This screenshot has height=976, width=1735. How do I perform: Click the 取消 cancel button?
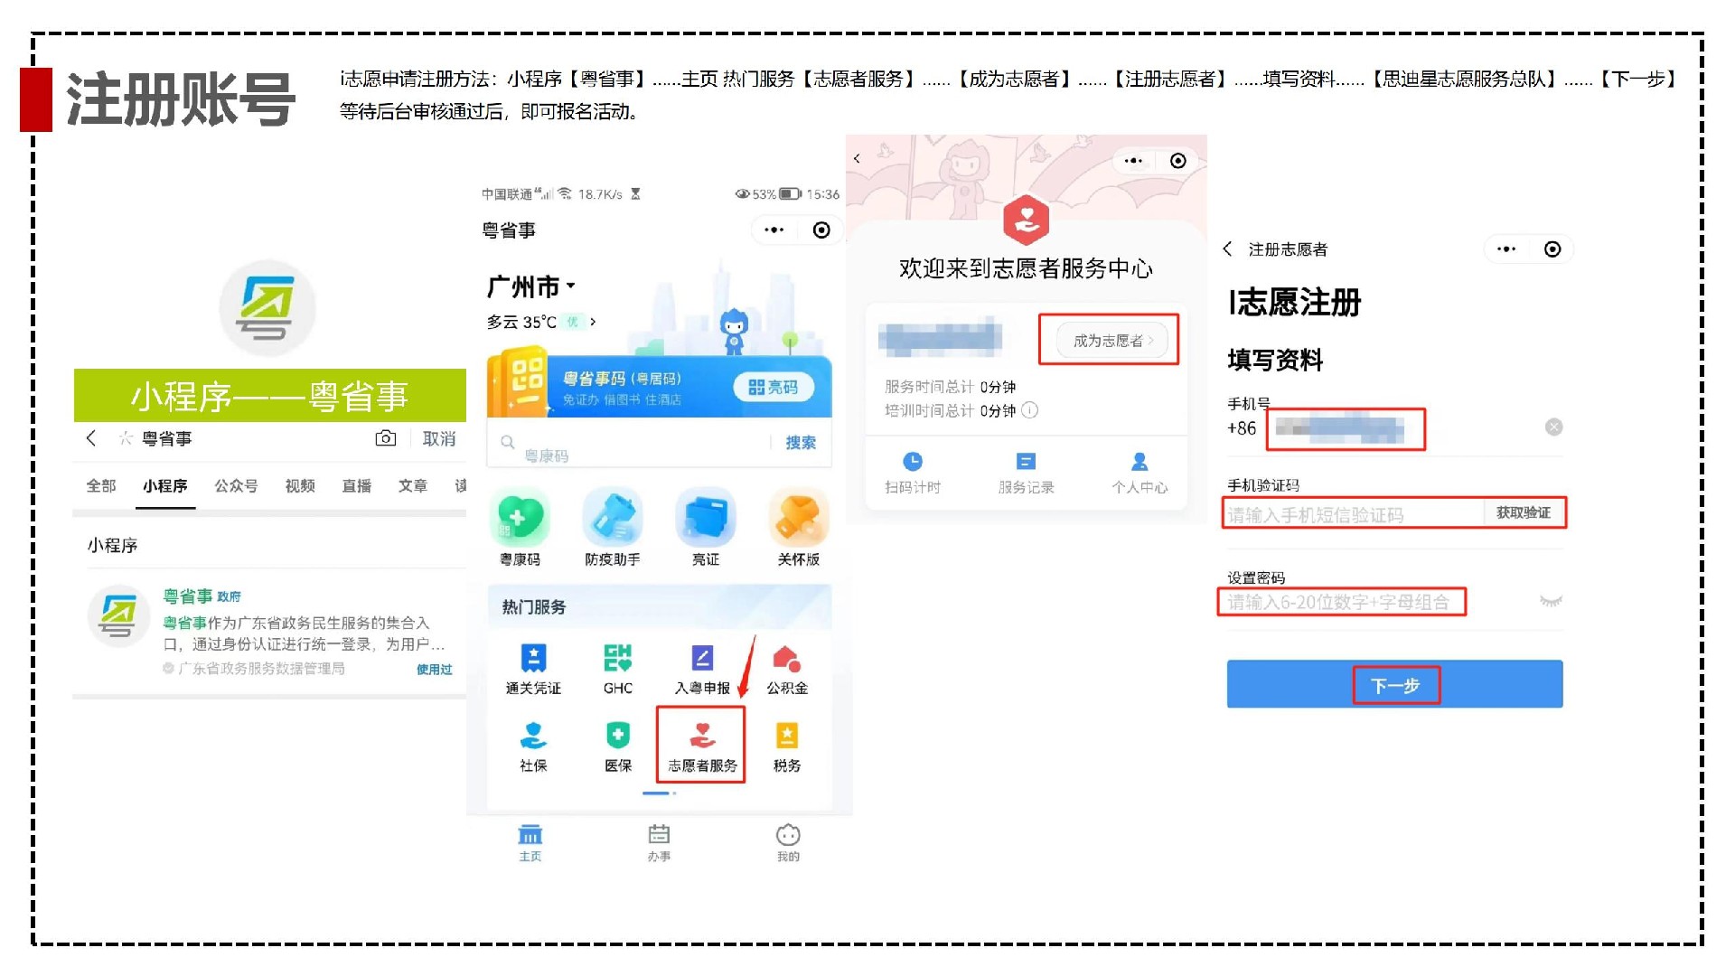(x=439, y=438)
